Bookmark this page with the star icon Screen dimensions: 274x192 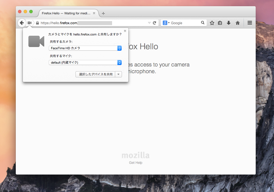pyautogui.click(x=212, y=23)
